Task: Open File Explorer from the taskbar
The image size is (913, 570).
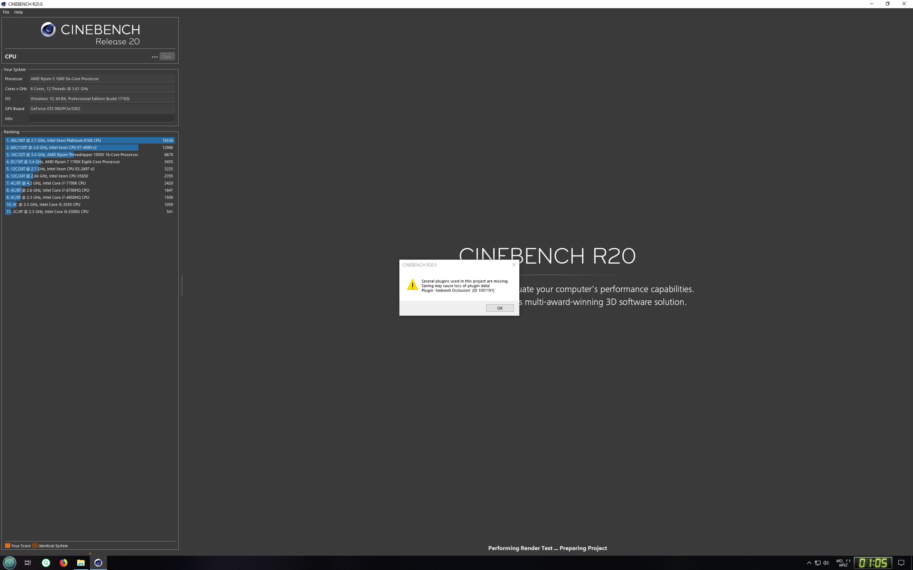Action: [x=81, y=563]
